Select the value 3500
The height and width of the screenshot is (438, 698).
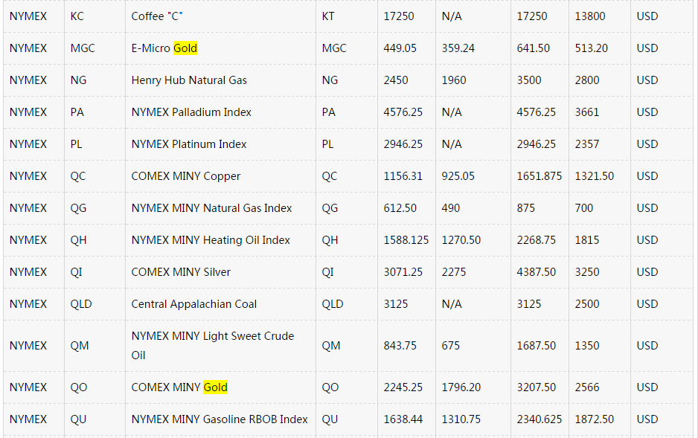point(529,80)
